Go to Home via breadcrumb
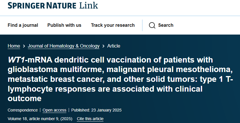240x123 pixels. pyautogui.click(x=14, y=46)
